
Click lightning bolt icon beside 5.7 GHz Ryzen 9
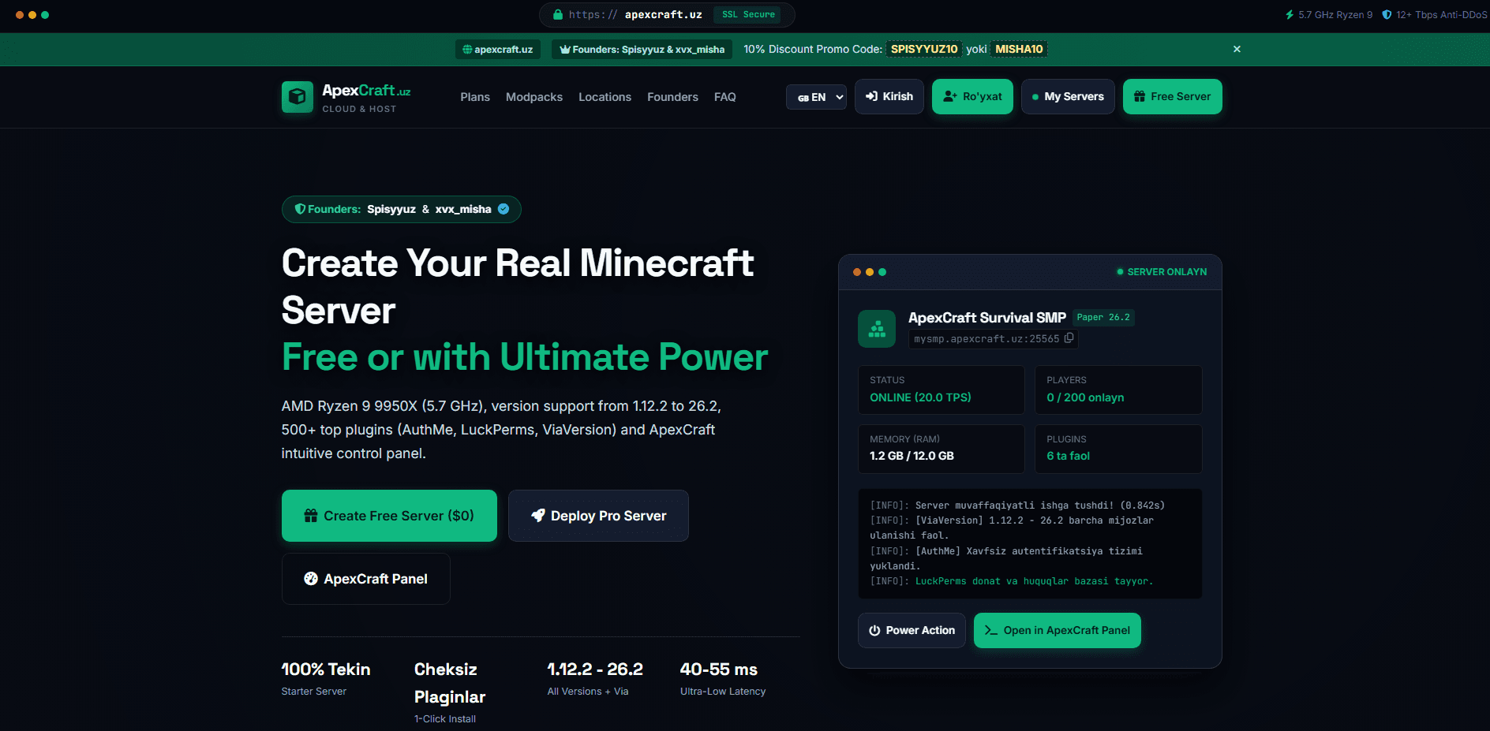click(1290, 15)
